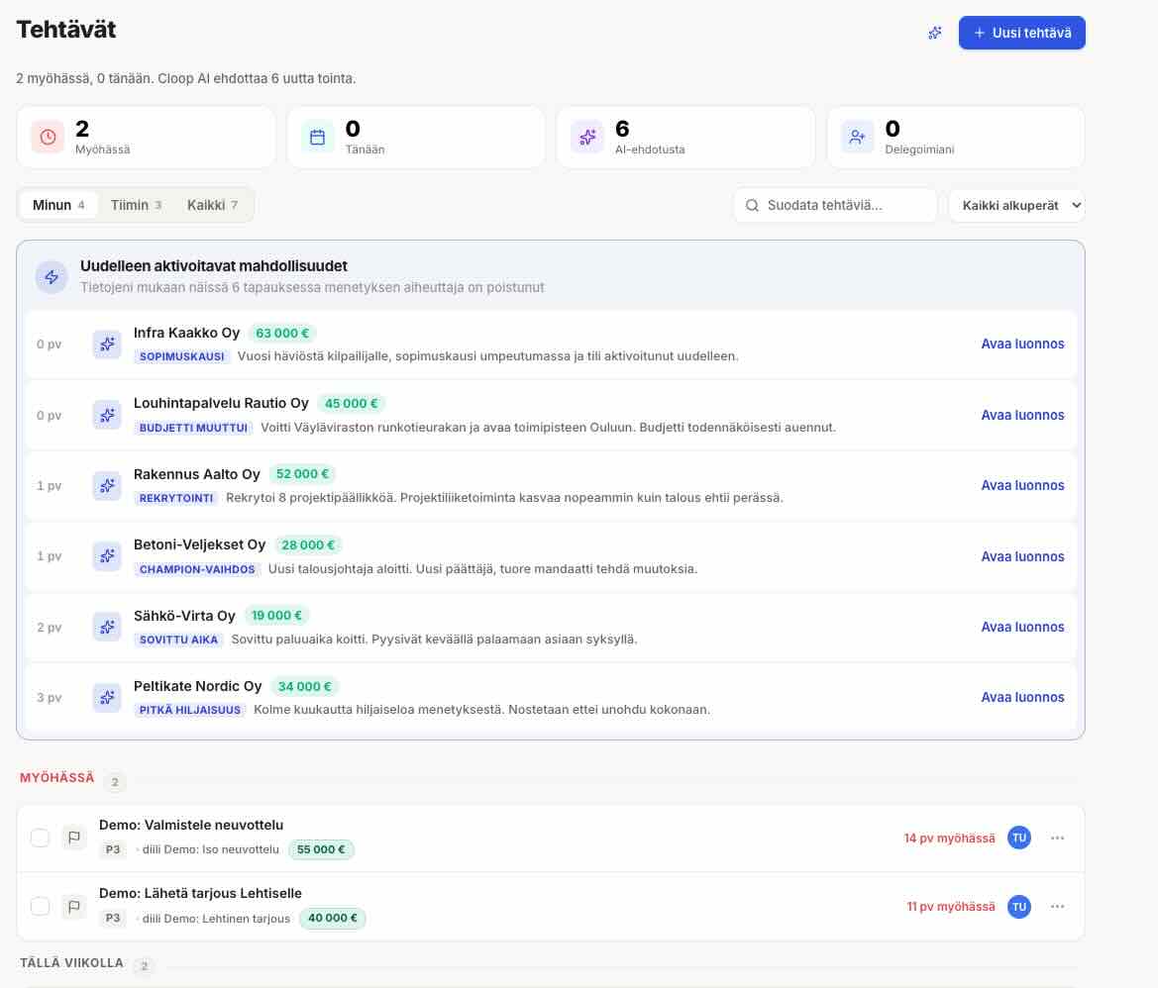Click the lightning bolt icon of Uudelleen aktivoitavat

pyautogui.click(x=52, y=276)
